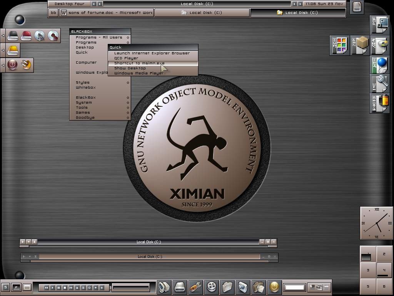Choose Show Desktop in Quick menu
This screenshot has height=296, width=394.
153,68
